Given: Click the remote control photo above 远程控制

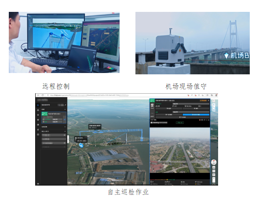Looking at the screenshot, I should [x=64, y=42].
